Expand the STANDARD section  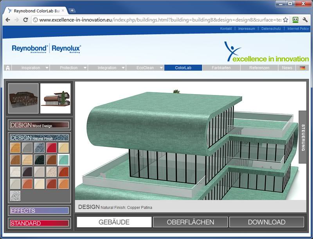[x=40, y=223]
